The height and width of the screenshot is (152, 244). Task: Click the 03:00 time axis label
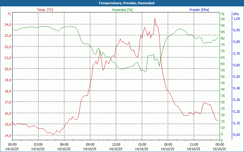[38, 144]
